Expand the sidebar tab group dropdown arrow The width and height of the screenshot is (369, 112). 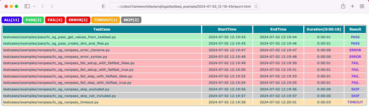coord(34,6)
